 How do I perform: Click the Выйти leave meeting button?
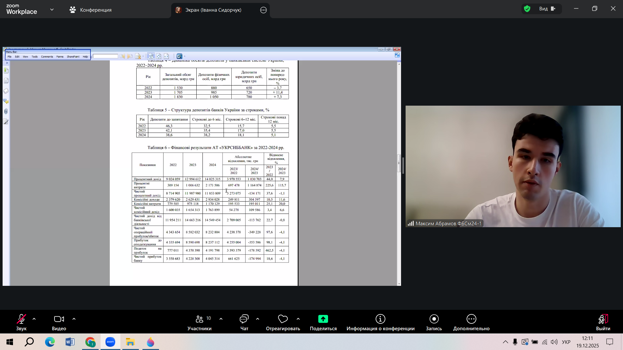coord(603,322)
